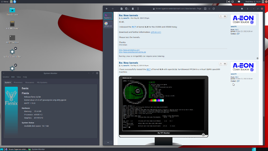
Task: Switch to forum.hyperion-enter... taskbar button
Action: click(x=16, y=149)
